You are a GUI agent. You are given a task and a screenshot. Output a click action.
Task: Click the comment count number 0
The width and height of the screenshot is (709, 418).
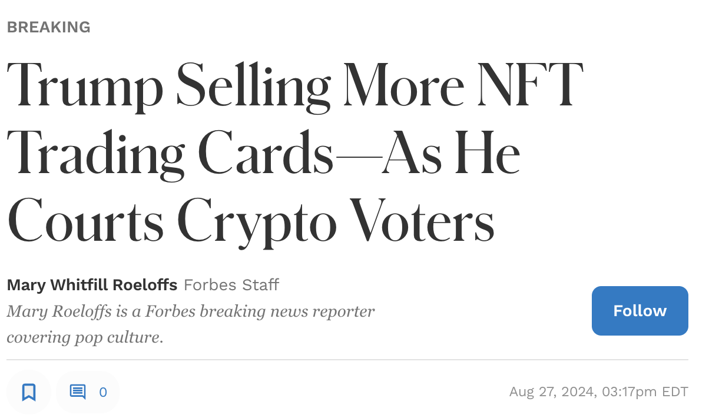pyautogui.click(x=103, y=392)
